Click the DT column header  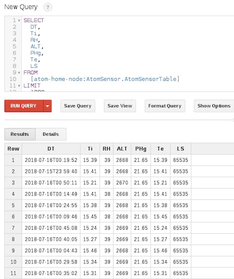51,149
